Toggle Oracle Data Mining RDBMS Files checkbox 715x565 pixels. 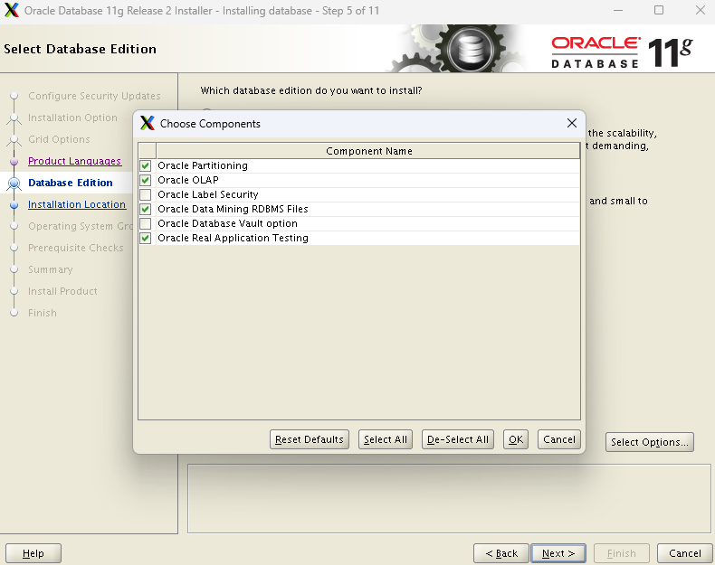coord(146,209)
